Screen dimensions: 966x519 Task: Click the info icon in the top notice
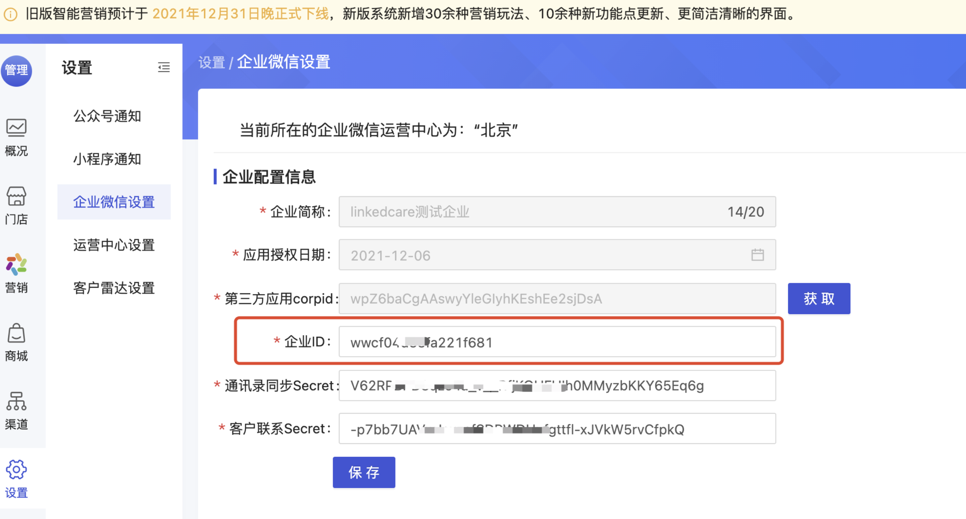(10, 15)
